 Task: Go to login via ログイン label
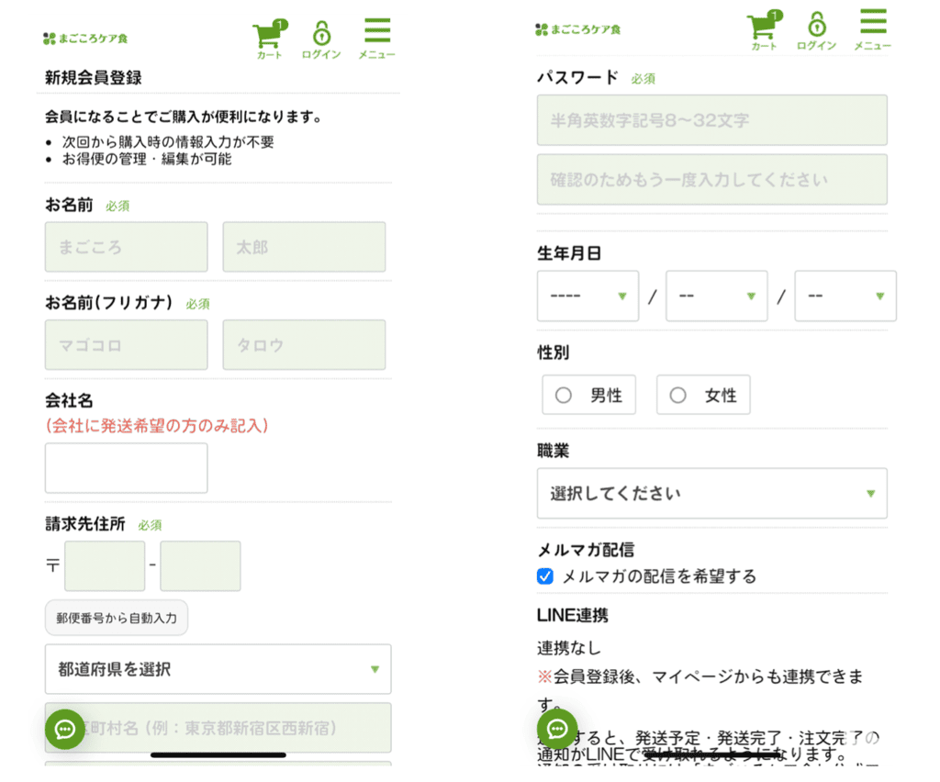320,53
